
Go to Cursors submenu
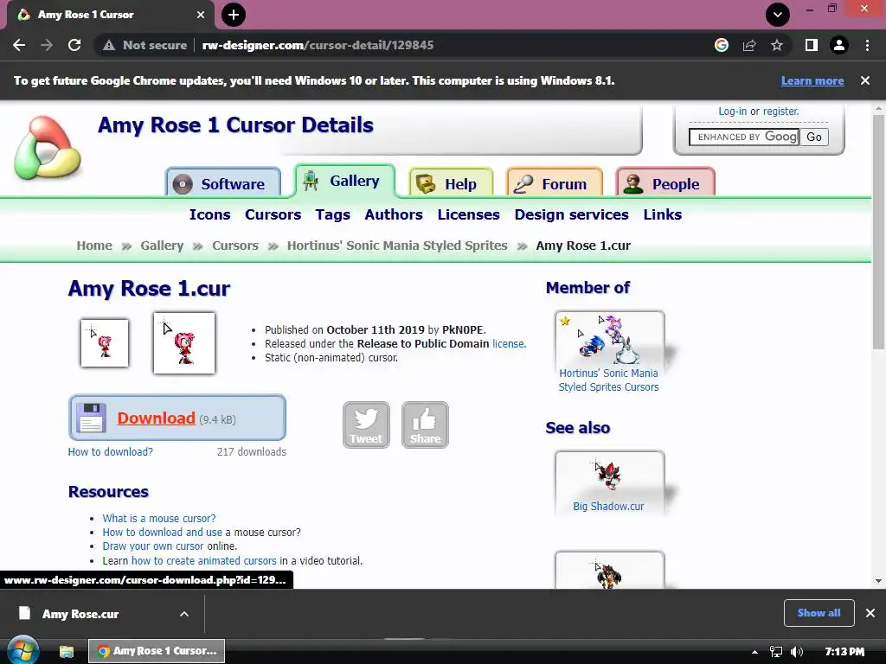[x=273, y=214]
